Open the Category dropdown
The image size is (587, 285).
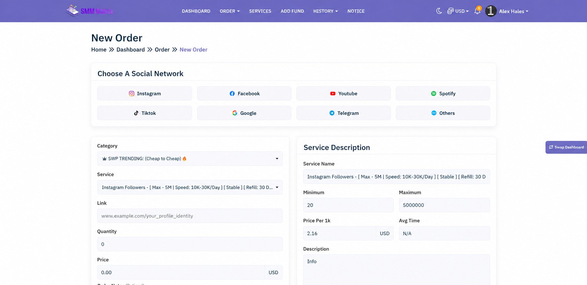tap(190, 159)
